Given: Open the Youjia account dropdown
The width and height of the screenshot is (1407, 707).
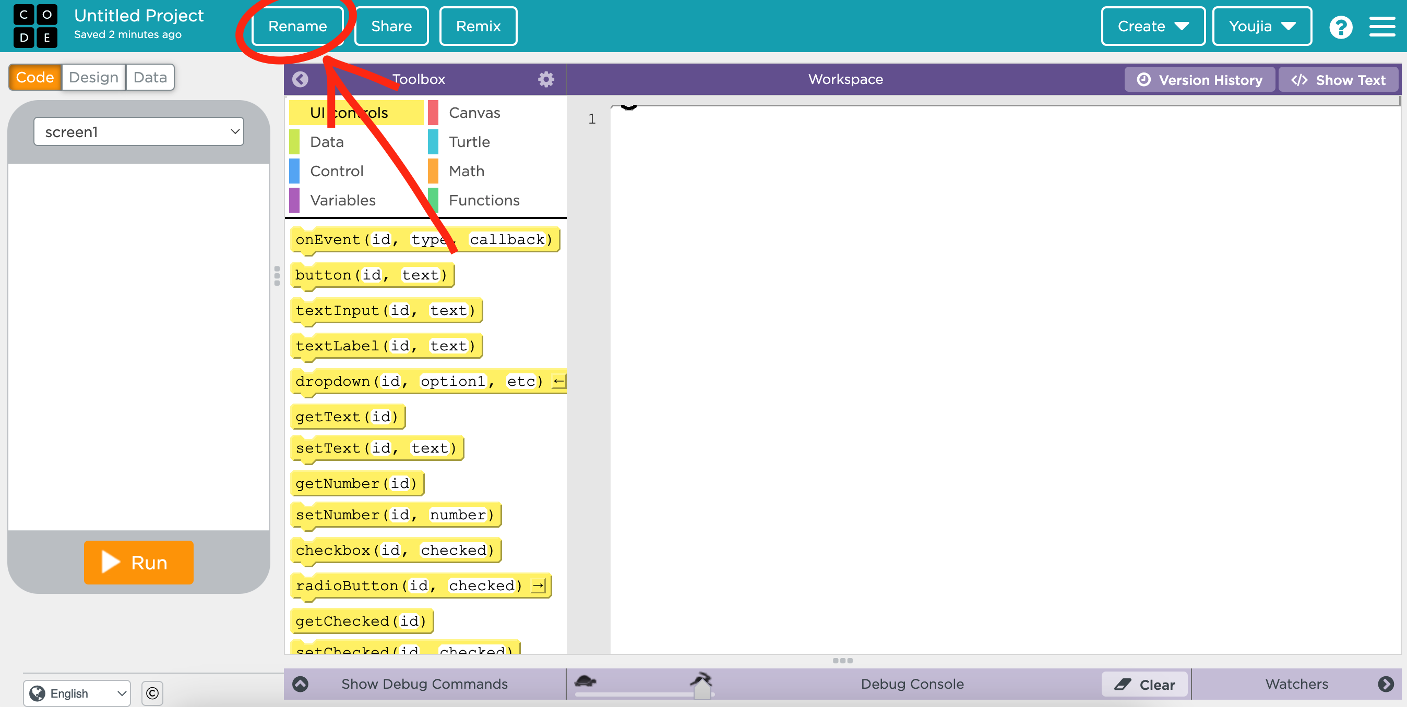Looking at the screenshot, I should (1262, 26).
